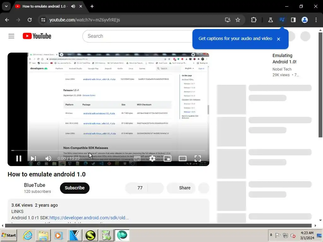
Task: Switch the player to miniplayer mode
Action: (167, 158)
